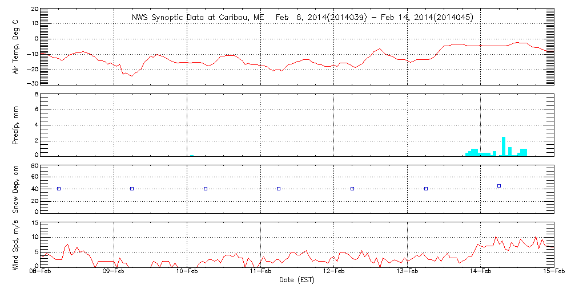Select the "12-Feb" date label
Viewport: 571px width, 285px height.
333,272
